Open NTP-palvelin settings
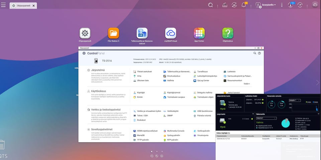 (x=171, y=140)
